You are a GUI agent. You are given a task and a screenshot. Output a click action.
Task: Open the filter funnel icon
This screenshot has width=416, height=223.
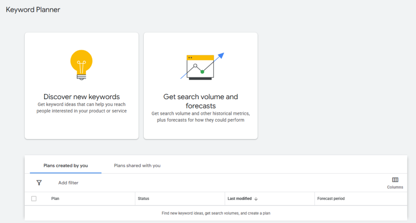[x=39, y=183]
